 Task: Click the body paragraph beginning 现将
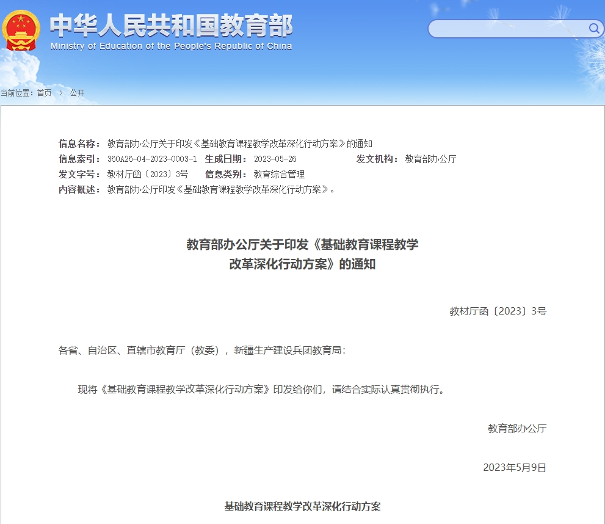tap(261, 389)
